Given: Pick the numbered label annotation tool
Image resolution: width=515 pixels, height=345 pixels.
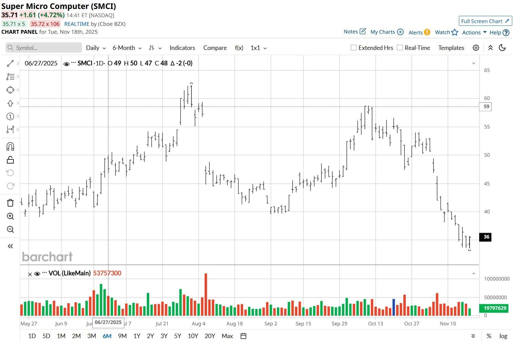Looking at the screenshot, I should coord(10,116).
